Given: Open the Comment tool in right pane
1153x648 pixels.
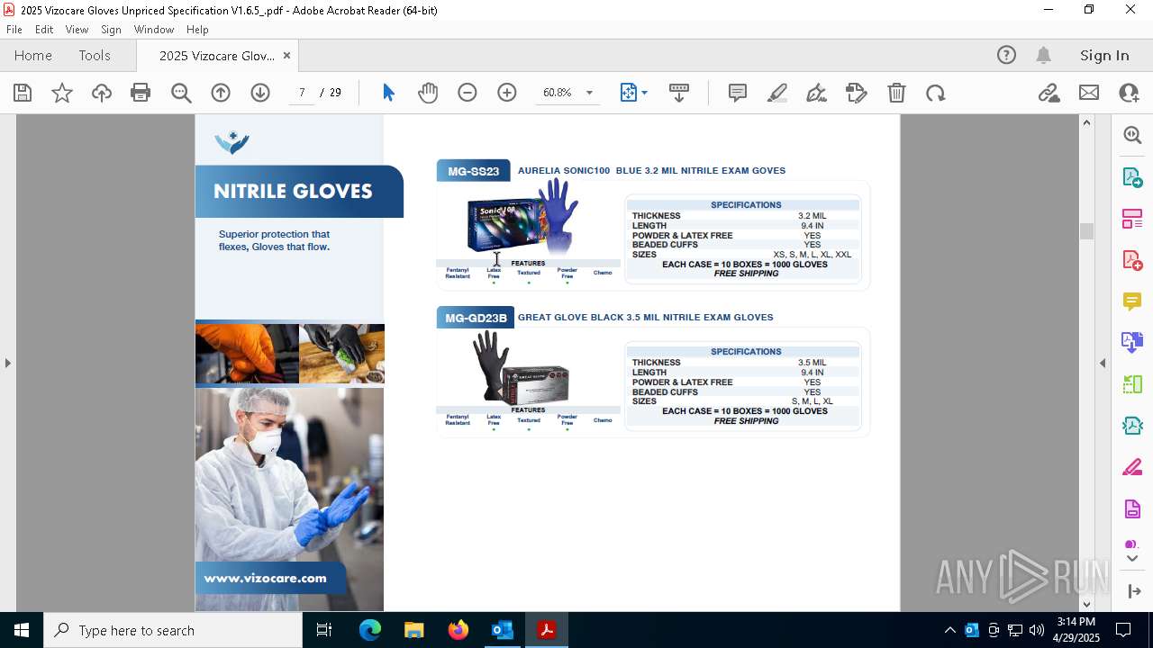Looking at the screenshot, I should point(1132,301).
